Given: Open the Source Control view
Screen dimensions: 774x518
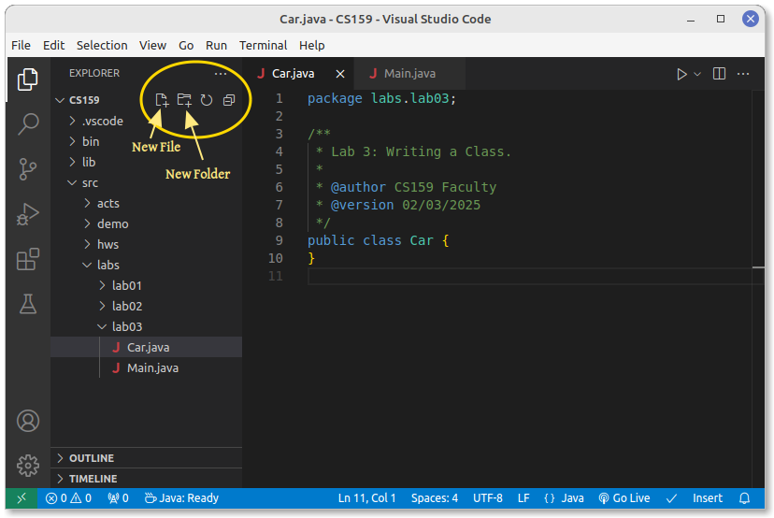Looking at the screenshot, I should click(x=28, y=169).
